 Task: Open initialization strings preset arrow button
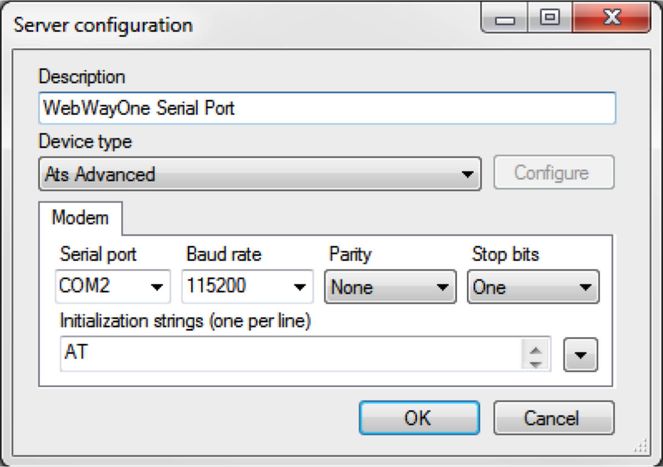coord(580,355)
